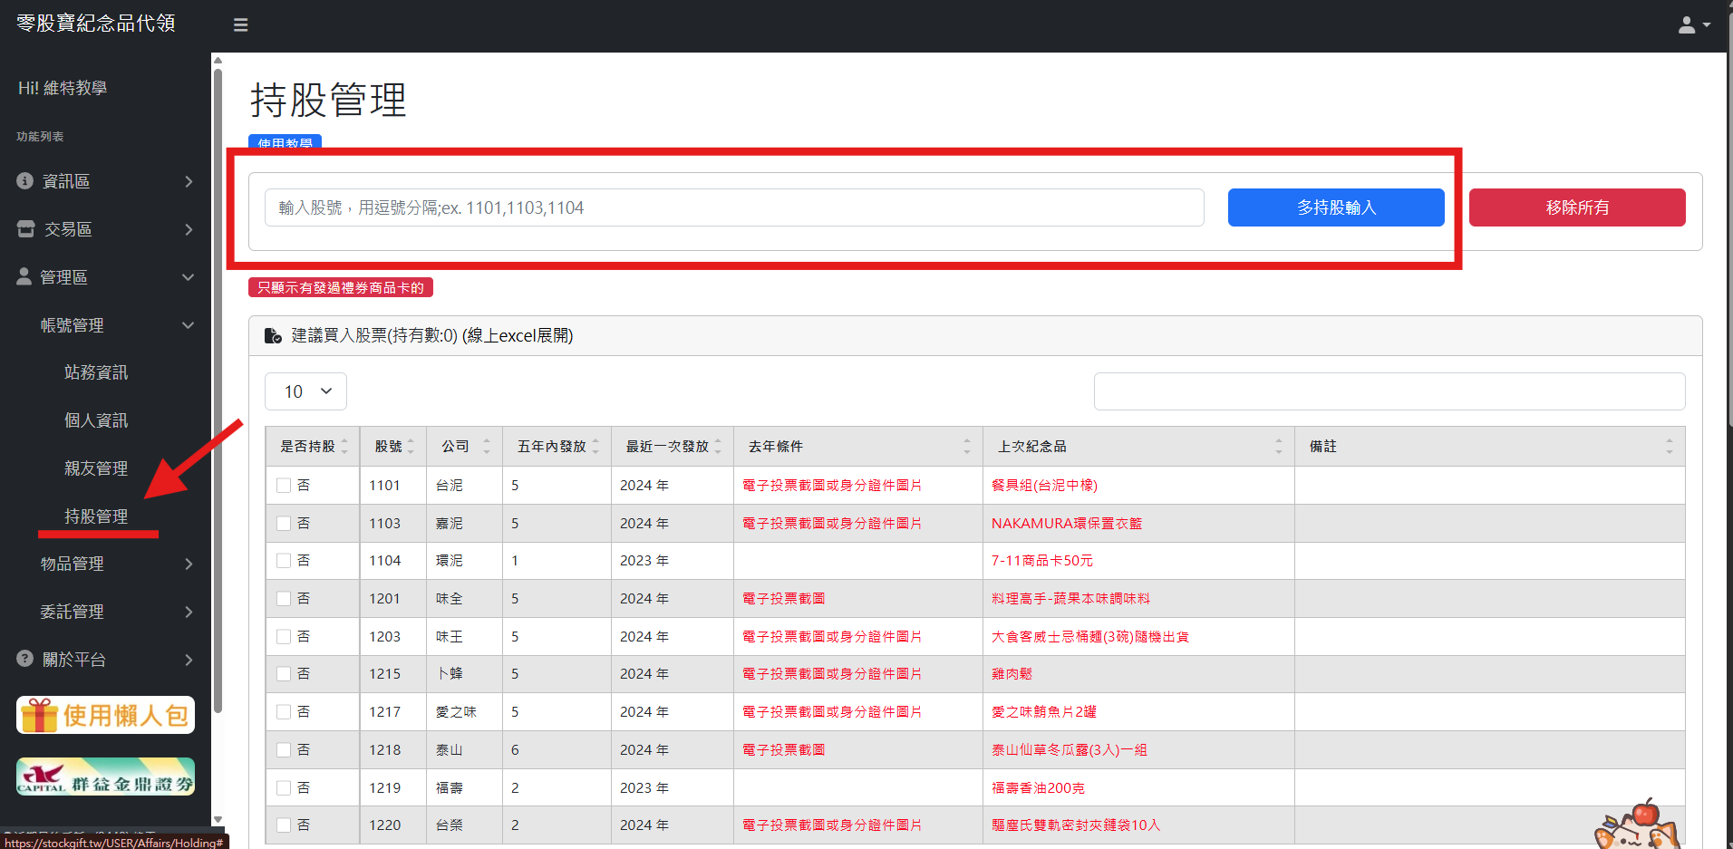Click the table search input box

1389,391
